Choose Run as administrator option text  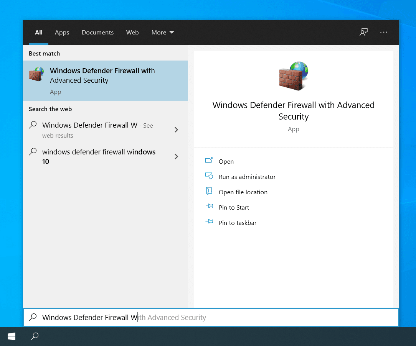[x=247, y=177]
